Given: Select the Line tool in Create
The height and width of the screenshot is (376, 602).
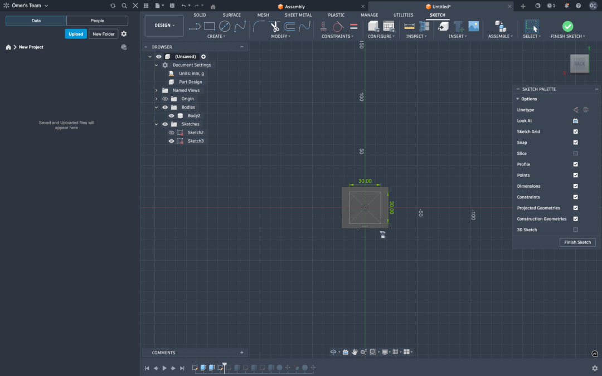Looking at the screenshot, I should coord(195,26).
